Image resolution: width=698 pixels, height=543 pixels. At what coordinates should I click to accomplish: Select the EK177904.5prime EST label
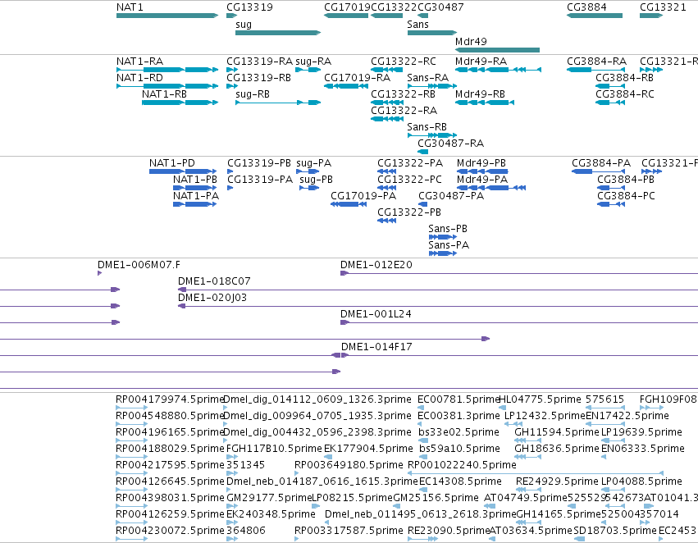coord(368,449)
